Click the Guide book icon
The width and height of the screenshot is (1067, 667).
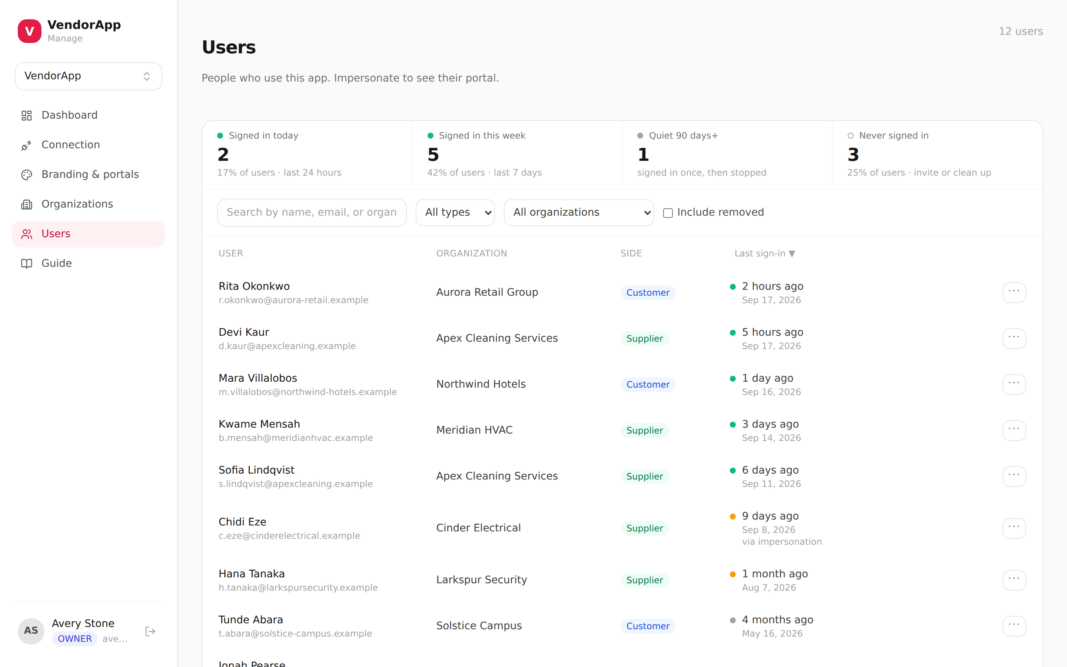pyautogui.click(x=26, y=263)
